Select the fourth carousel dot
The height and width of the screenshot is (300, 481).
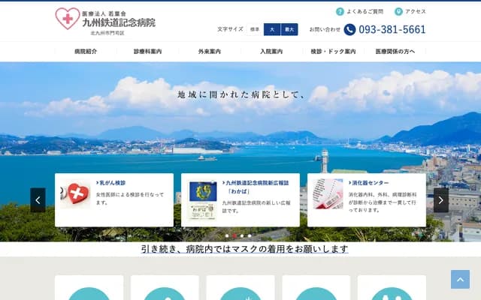point(250,235)
